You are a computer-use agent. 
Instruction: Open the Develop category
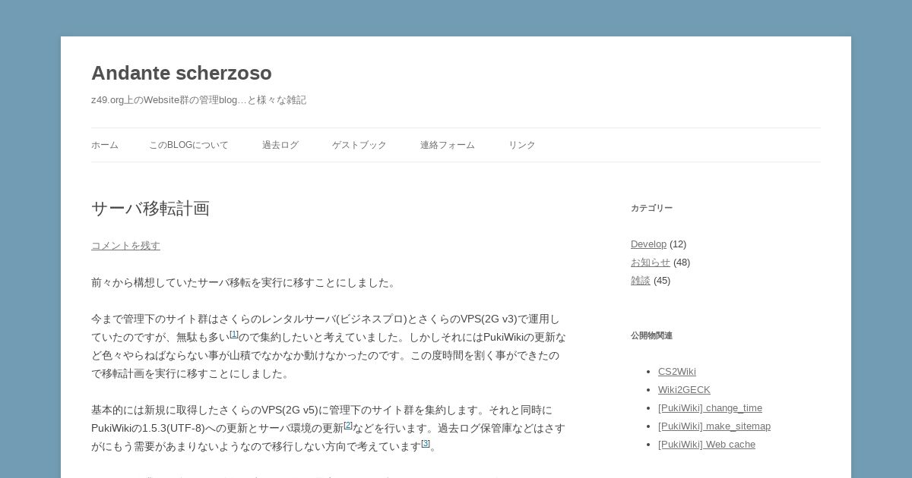(648, 244)
